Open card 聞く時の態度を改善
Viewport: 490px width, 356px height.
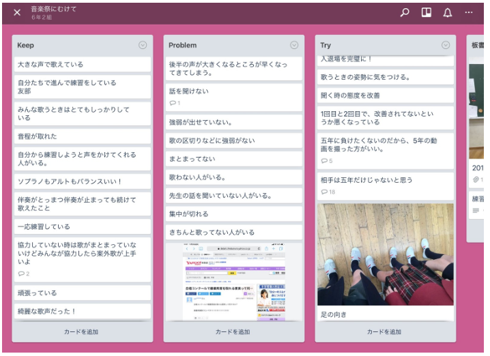386,95
